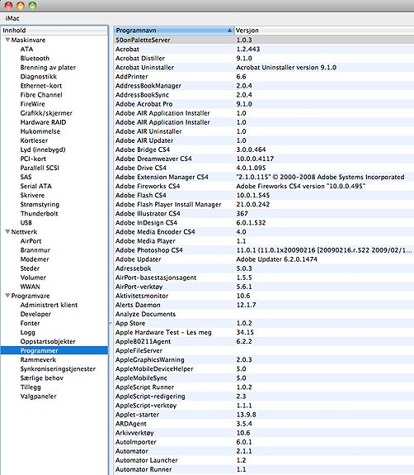414x475 pixels.
Task: Collapse the Programvare disclosure triangle
Action: coord(8,296)
